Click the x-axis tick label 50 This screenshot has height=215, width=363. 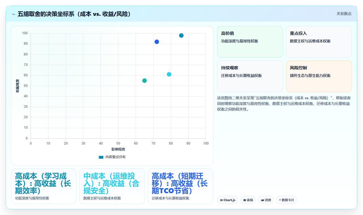click(x=118, y=143)
